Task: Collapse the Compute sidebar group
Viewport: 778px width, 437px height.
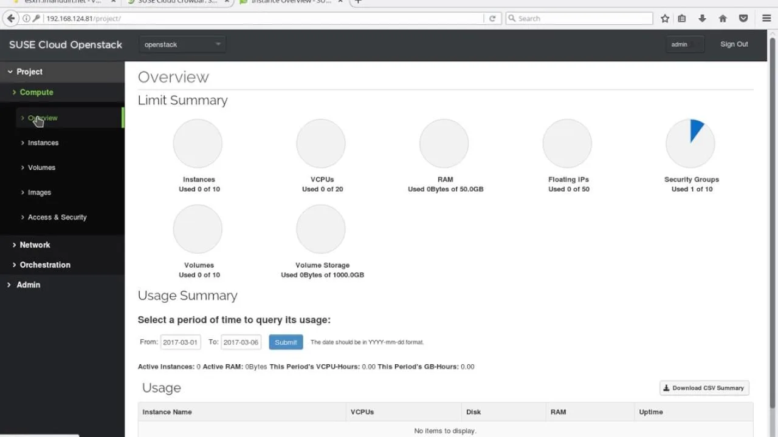Action: point(62,92)
